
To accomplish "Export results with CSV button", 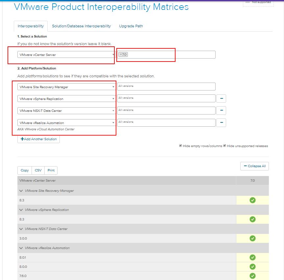I will [x=38, y=170].
